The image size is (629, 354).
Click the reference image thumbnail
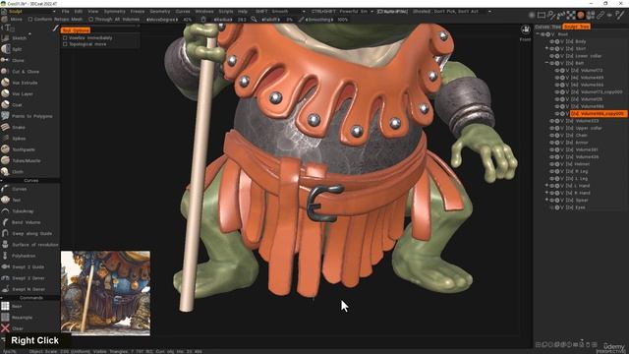[105, 293]
